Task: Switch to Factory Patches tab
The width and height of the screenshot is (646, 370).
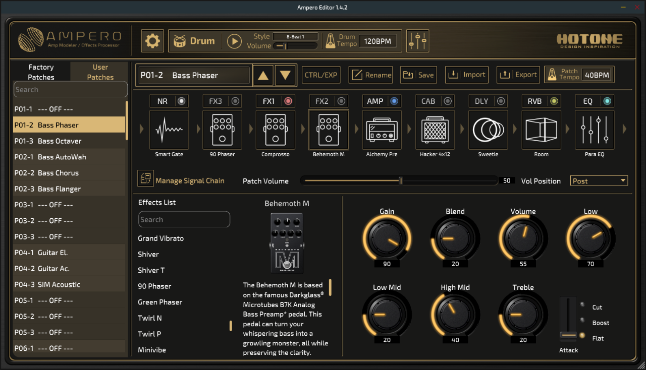Action: pos(41,72)
